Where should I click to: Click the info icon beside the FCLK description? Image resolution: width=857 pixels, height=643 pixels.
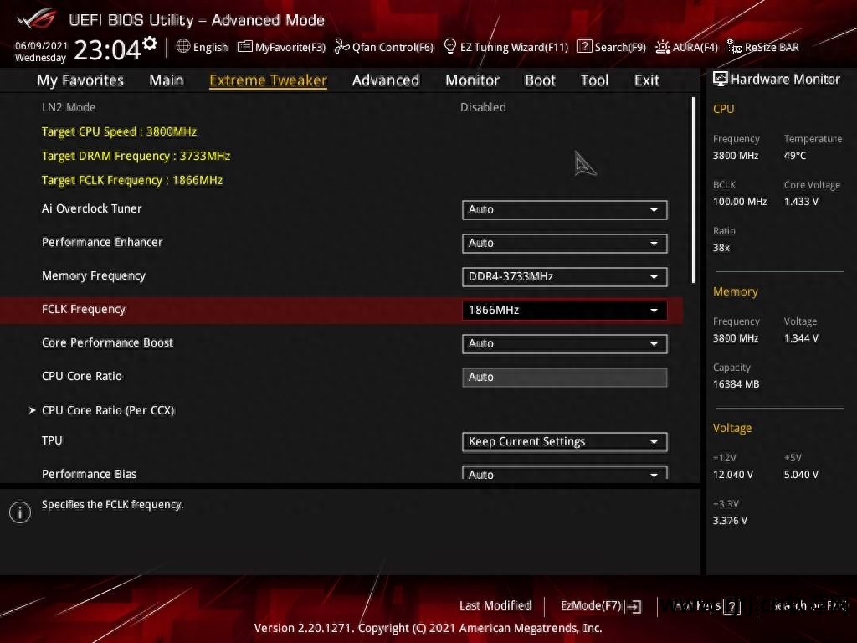[x=20, y=512]
